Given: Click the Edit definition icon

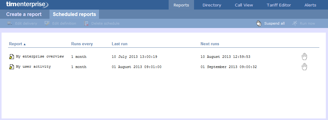Looking at the screenshot, I should pyautogui.click(x=47, y=23).
